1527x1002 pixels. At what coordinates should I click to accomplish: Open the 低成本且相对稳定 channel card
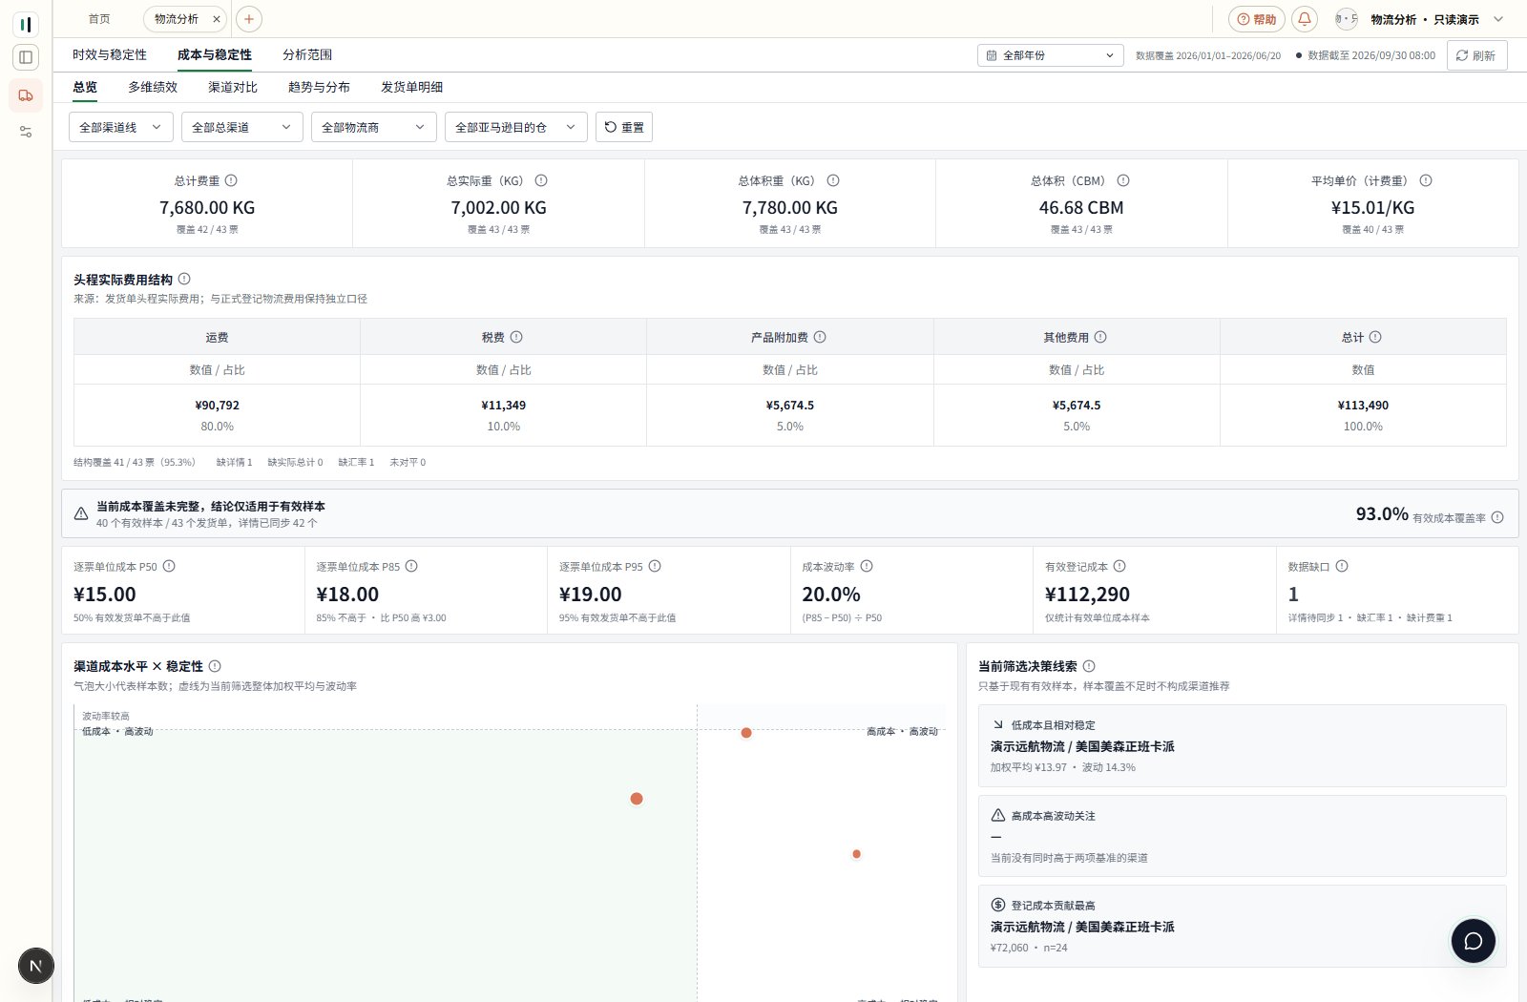tap(1242, 745)
